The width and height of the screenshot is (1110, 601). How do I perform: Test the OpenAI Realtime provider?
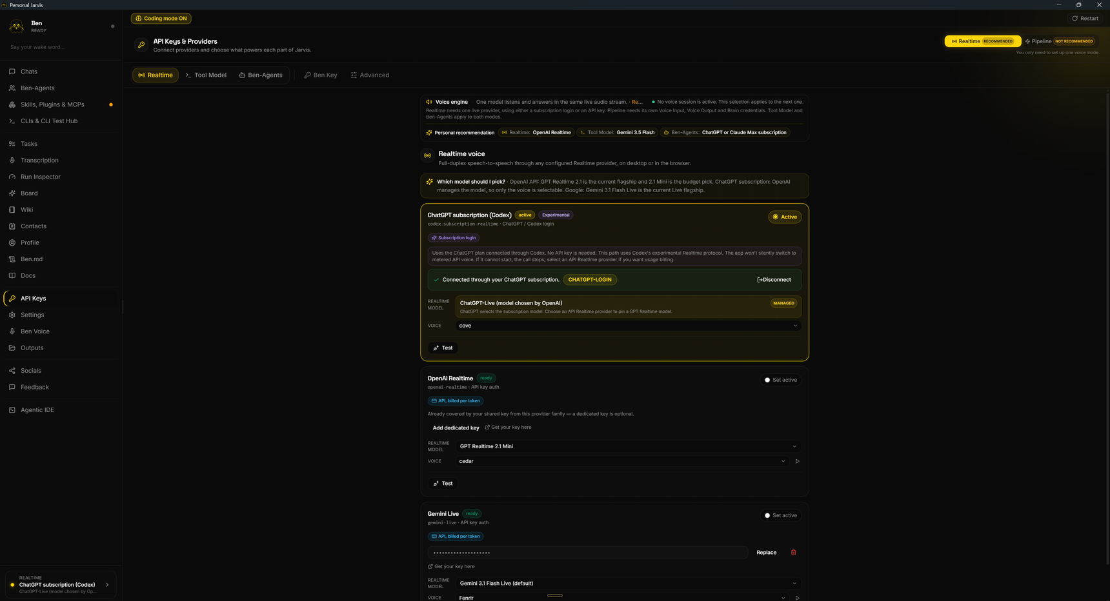click(443, 484)
